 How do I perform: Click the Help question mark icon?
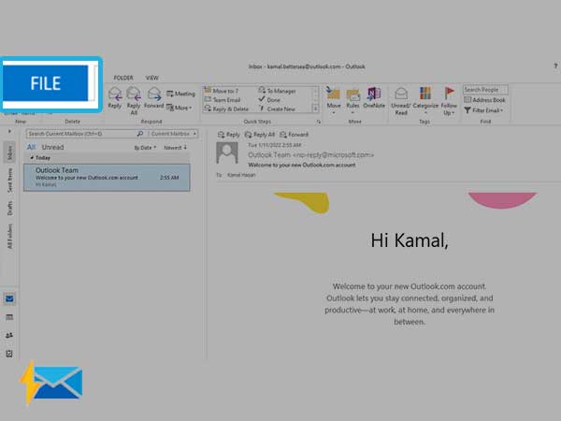(555, 65)
